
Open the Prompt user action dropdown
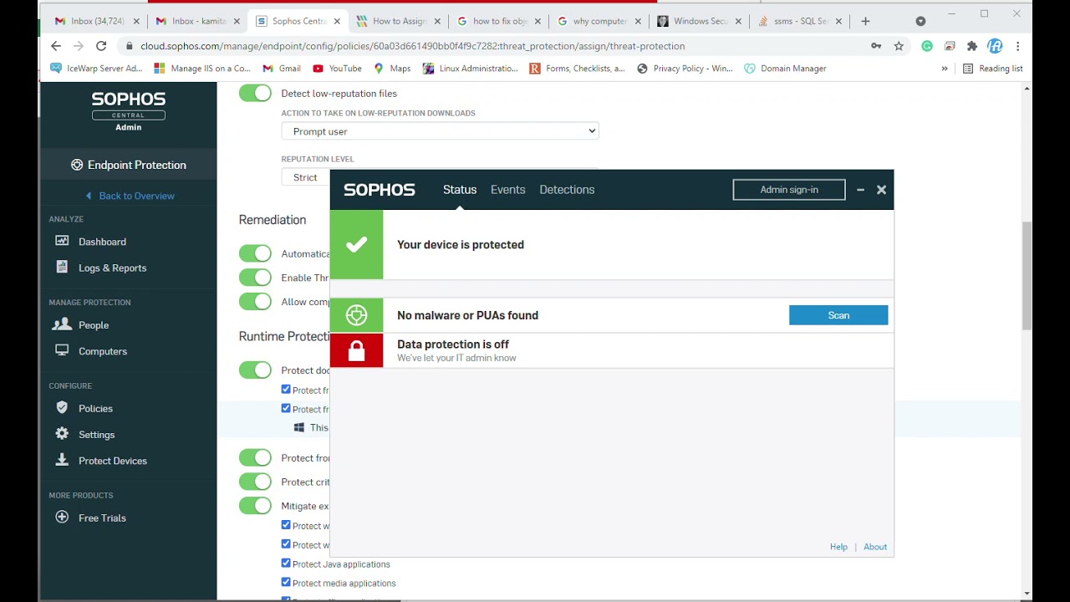tap(440, 131)
